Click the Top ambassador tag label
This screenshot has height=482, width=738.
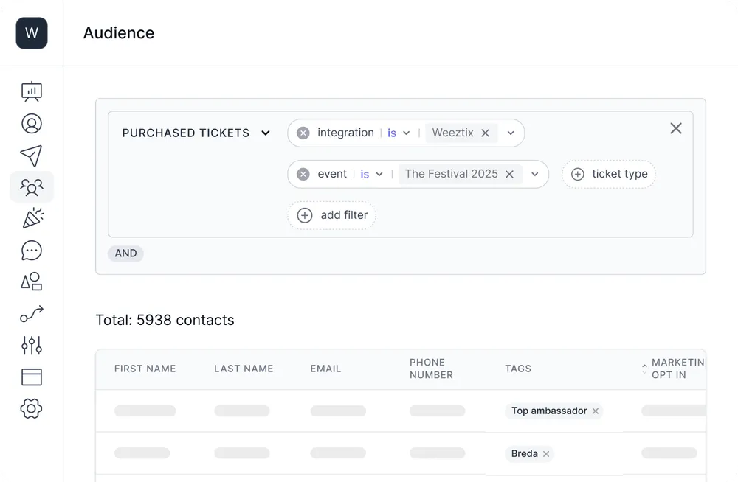coord(549,411)
